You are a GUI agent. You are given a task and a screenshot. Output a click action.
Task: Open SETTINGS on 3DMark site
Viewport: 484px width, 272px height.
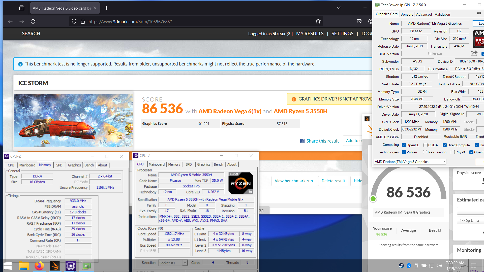(342, 34)
